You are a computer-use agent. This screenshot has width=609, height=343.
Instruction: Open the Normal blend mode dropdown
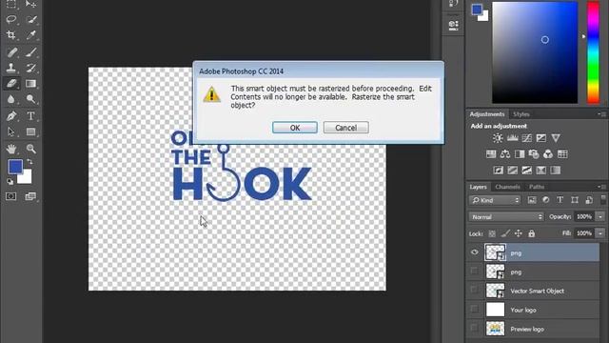coord(506,217)
